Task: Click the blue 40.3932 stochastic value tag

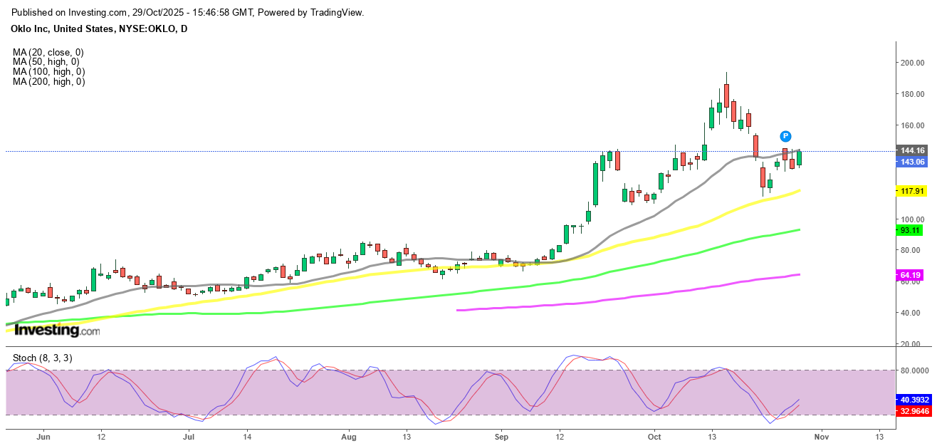Action: (914, 400)
